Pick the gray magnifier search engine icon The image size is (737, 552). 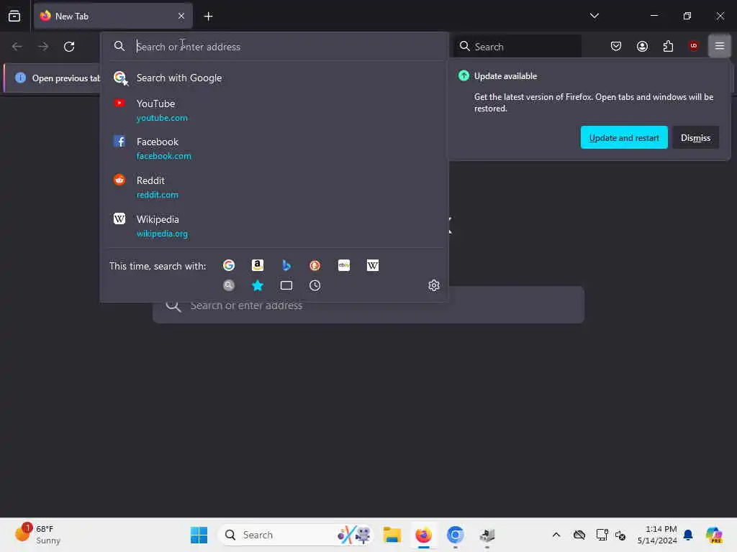[x=229, y=285]
